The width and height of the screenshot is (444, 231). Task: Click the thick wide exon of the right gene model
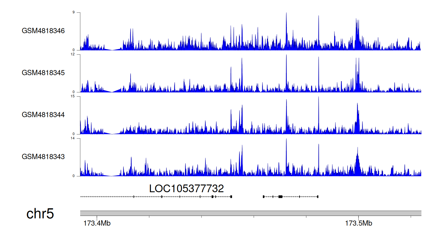click(280, 197)
